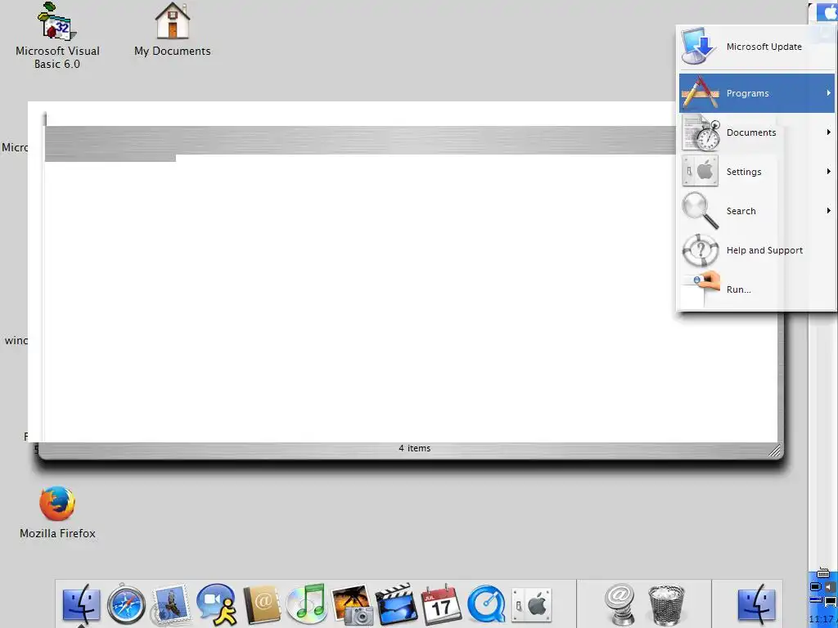
Task: Click Finder icon at the dock's right side
Action: (x=756, y=606)
